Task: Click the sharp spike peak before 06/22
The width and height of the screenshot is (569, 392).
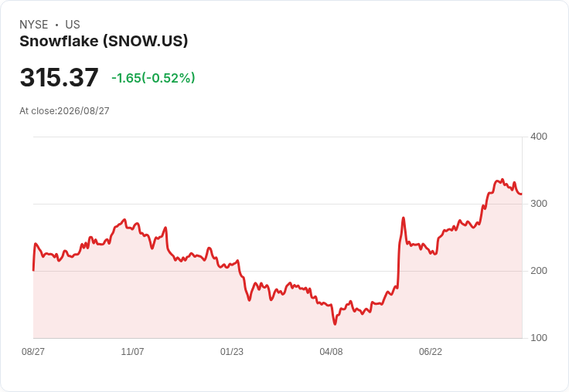Action: 403,218
